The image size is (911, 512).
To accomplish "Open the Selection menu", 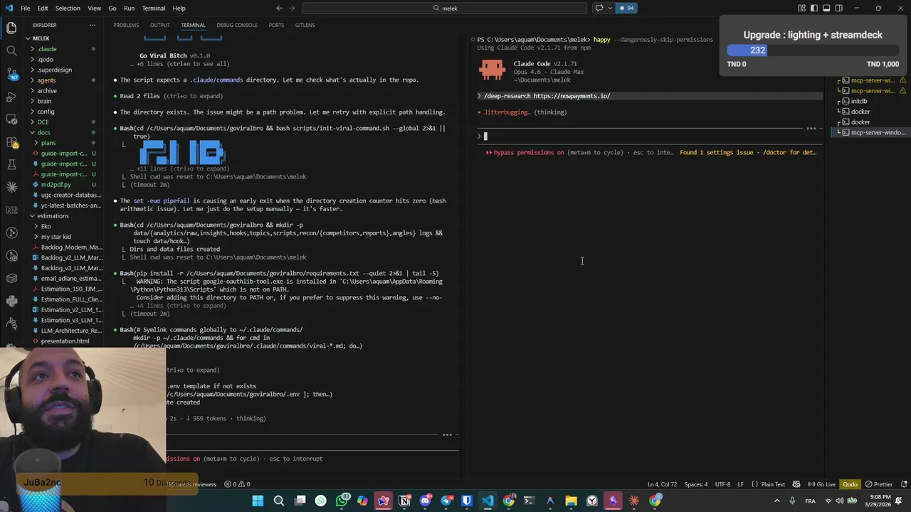I will 68,8.
